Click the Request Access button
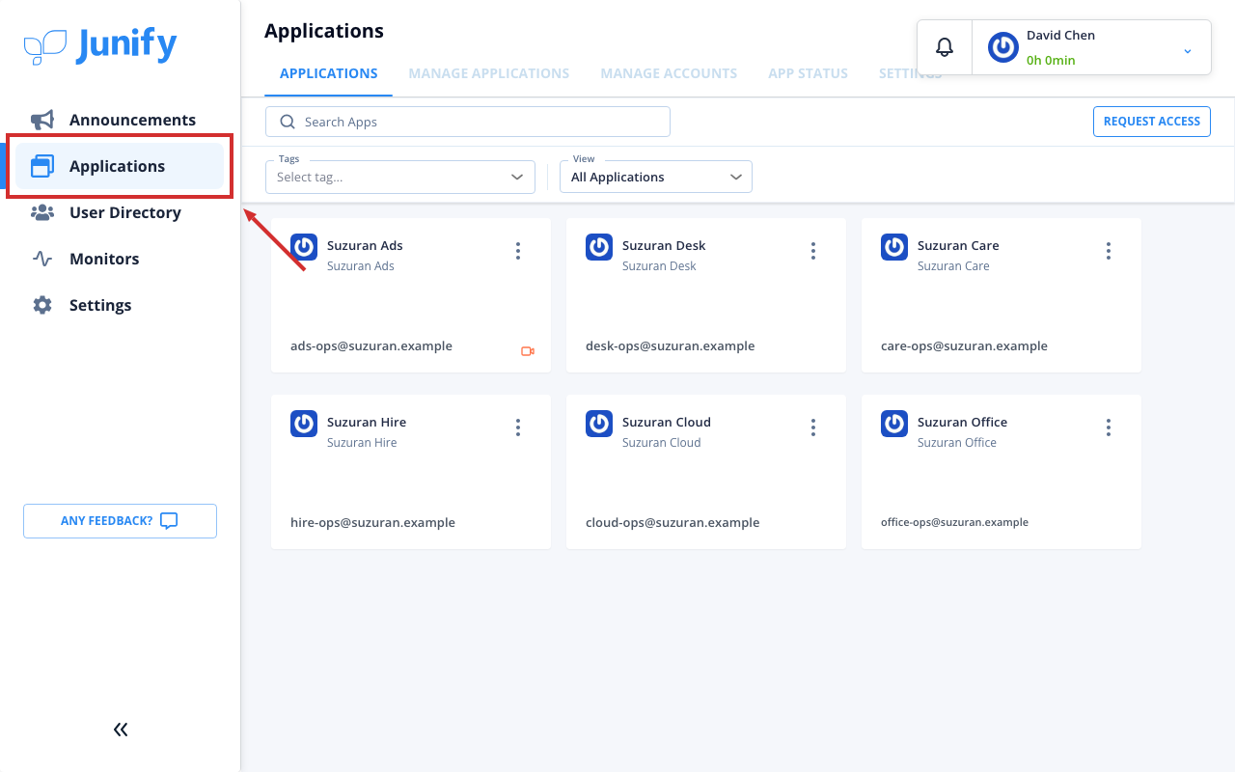The height and width of the screenshot is (772, 1235). pyautogui.click(x=1152, y=122)
